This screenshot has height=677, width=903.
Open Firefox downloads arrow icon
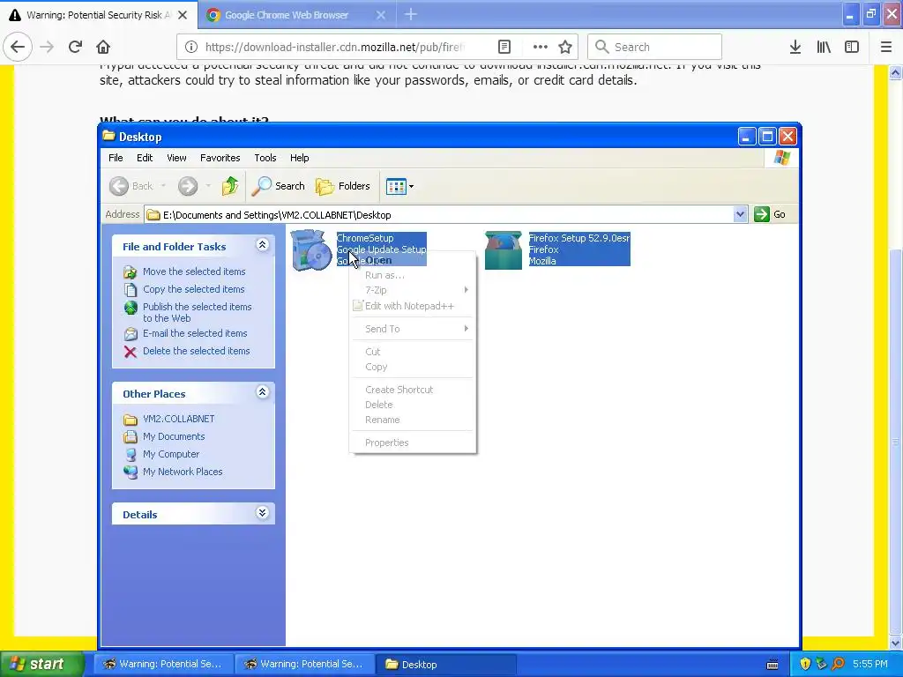pos(795,47)
